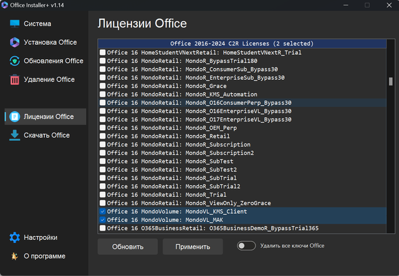Check MondoR_SubTrial2 checkbox

click(x=102, y=186)
